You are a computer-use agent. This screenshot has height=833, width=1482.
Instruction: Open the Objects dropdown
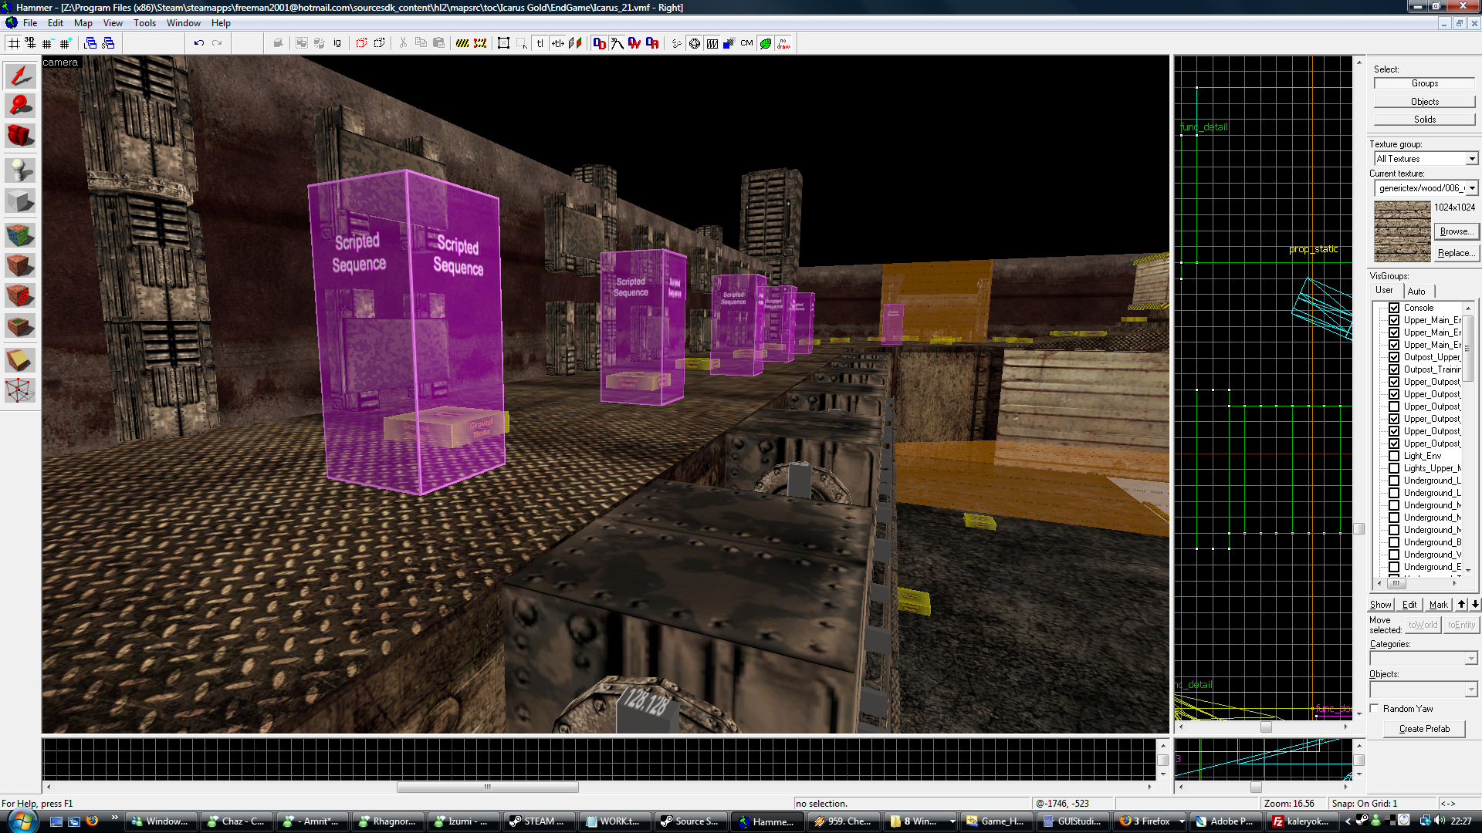tap(1471, 689)
